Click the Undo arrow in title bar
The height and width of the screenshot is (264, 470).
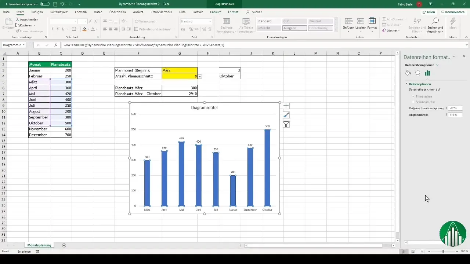pos(62,4)
